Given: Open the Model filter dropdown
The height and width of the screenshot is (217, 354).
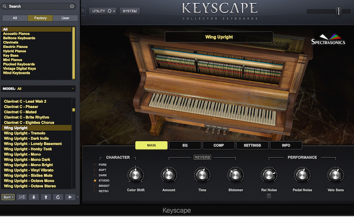Looking at the screenshot, I should click(38, 88).
